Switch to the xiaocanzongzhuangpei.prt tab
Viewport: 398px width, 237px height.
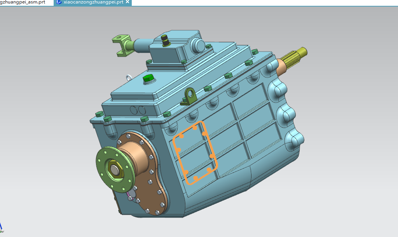(93, 2)
